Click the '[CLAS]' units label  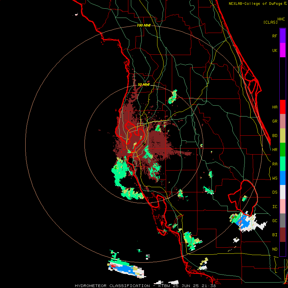point(270,22)
